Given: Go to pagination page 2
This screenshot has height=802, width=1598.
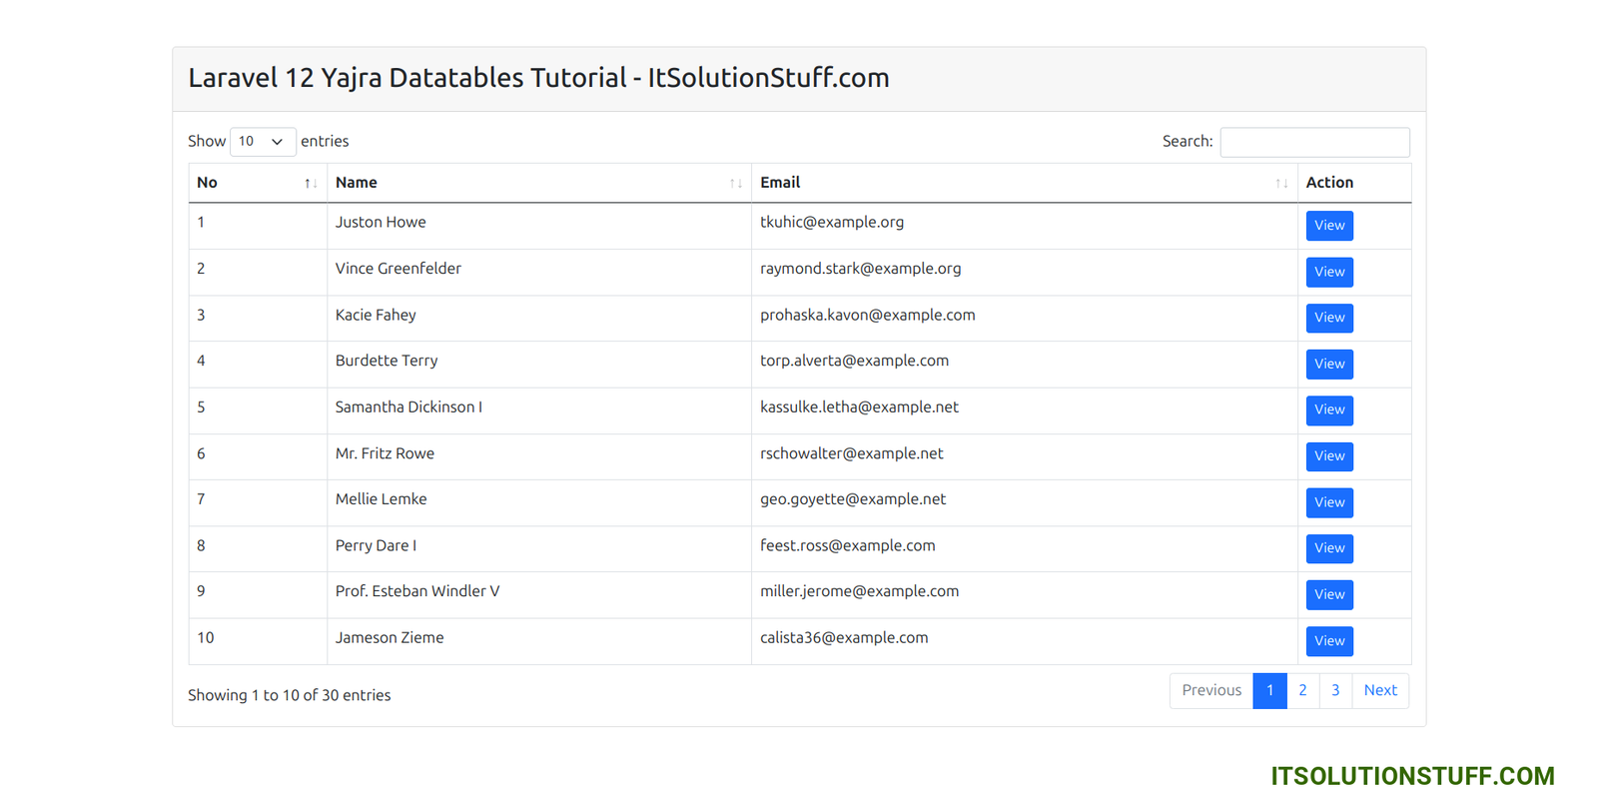Looking at the screenshot, I should point(1302,691).
